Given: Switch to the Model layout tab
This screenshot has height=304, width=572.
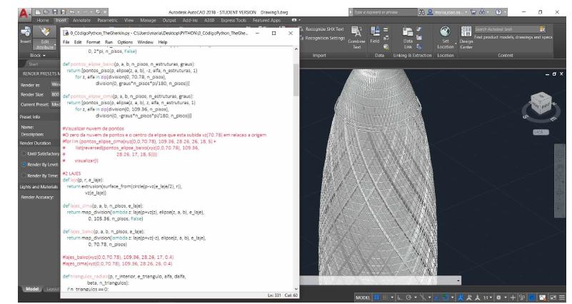Looking at the screenshot, I should click(x=32, y=289).
